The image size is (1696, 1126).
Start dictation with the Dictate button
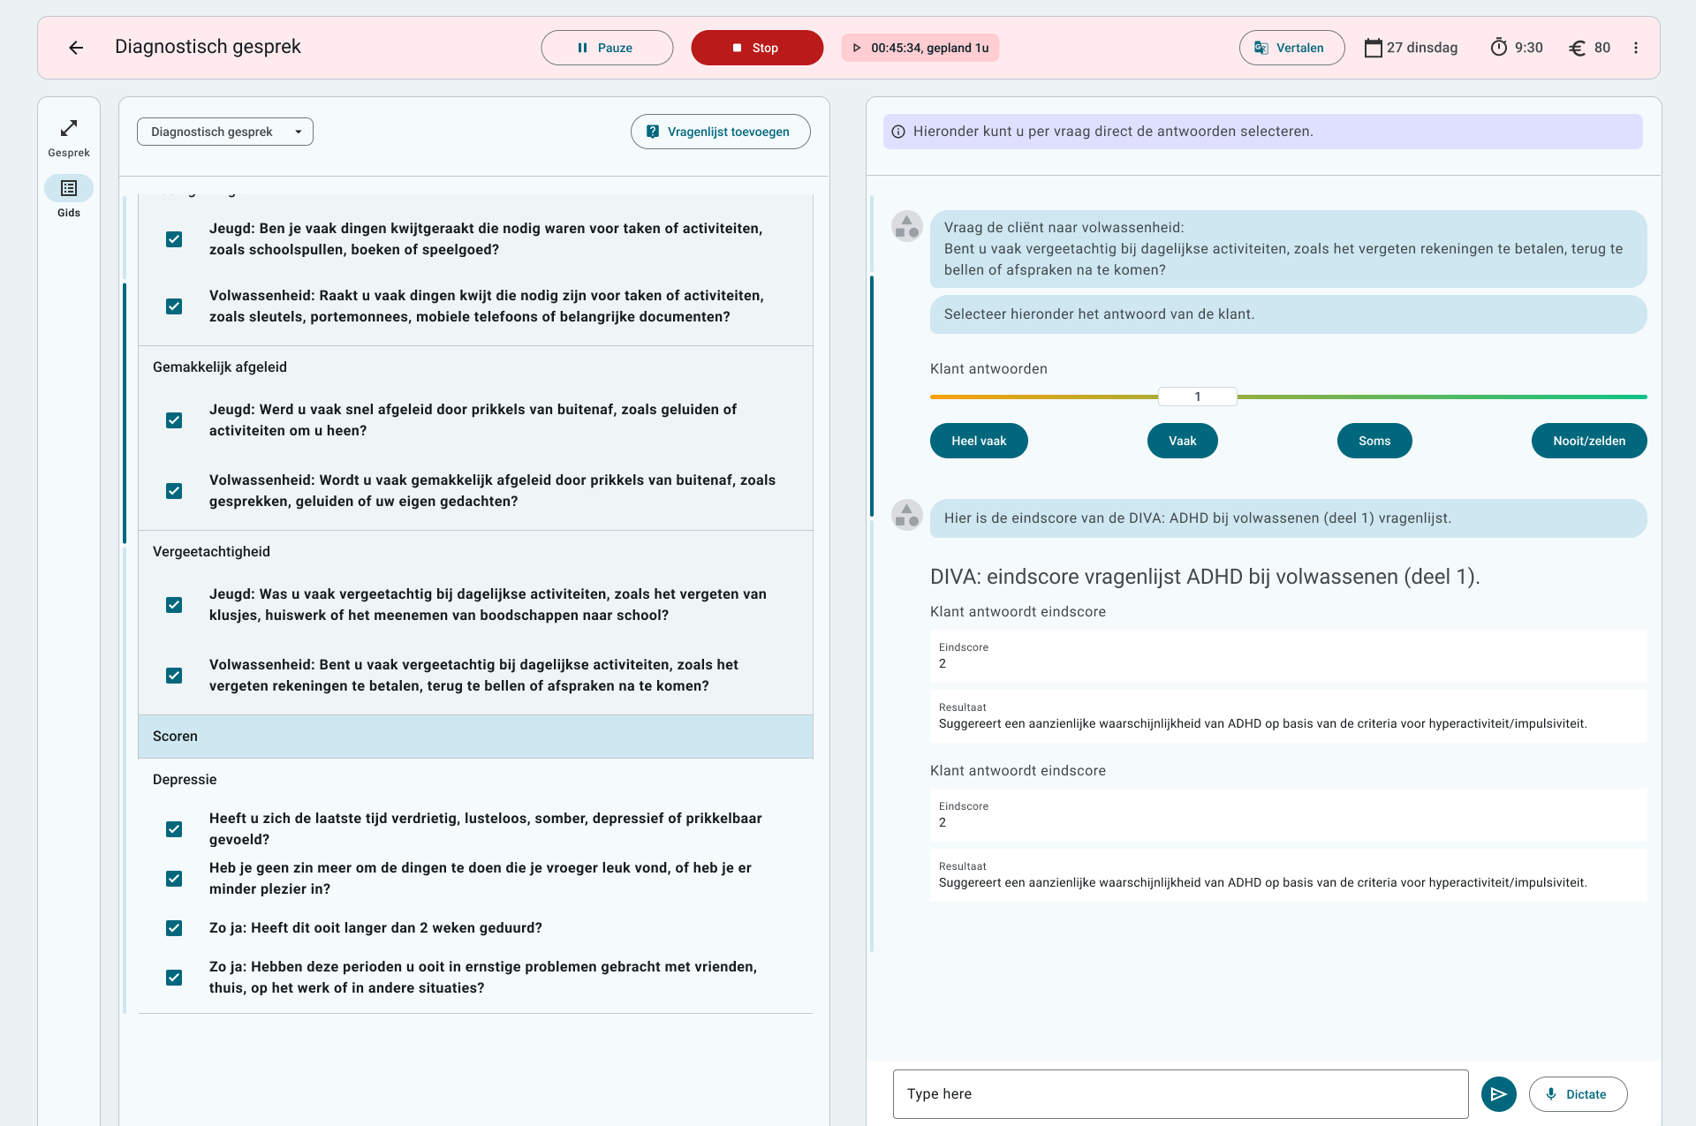(1578, 1094)
